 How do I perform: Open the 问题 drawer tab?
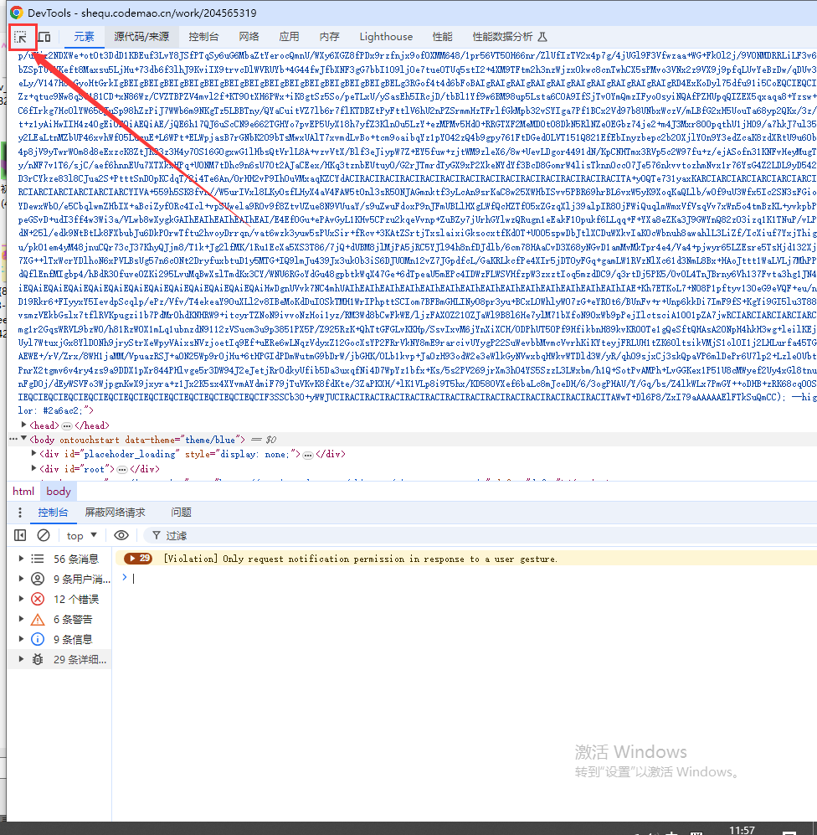coord(181,513)
